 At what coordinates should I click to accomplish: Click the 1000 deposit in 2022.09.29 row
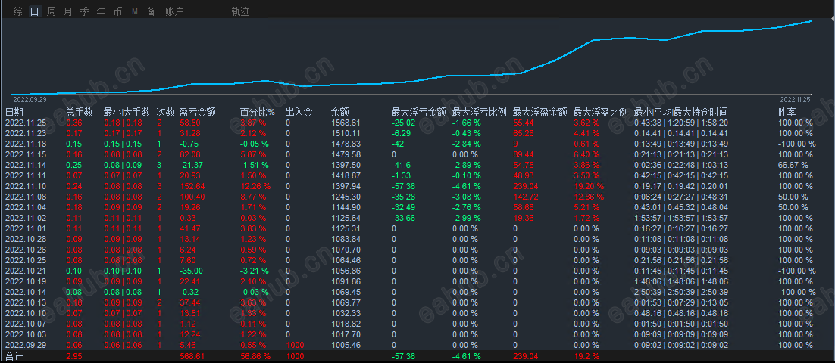(x=295, y=345)
